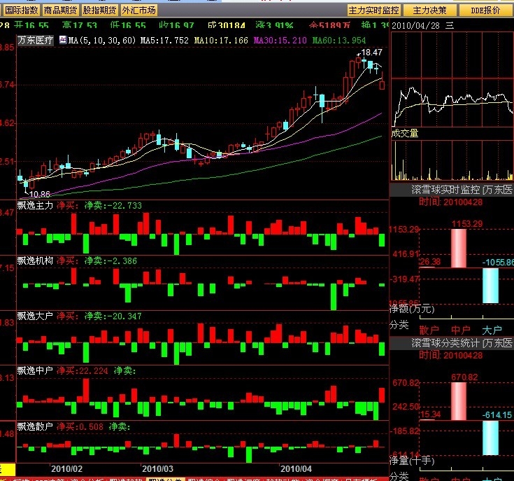Click the -1055.86 bar value label
Screen dimensions: 514x481
click(498, 262)
